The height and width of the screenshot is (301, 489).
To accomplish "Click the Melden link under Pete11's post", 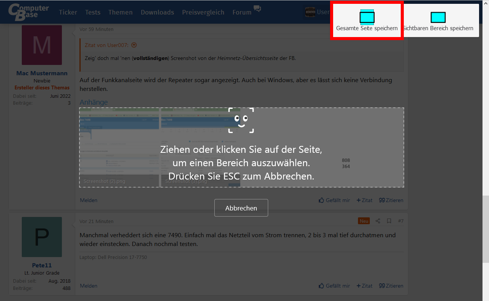I will 88,286.
